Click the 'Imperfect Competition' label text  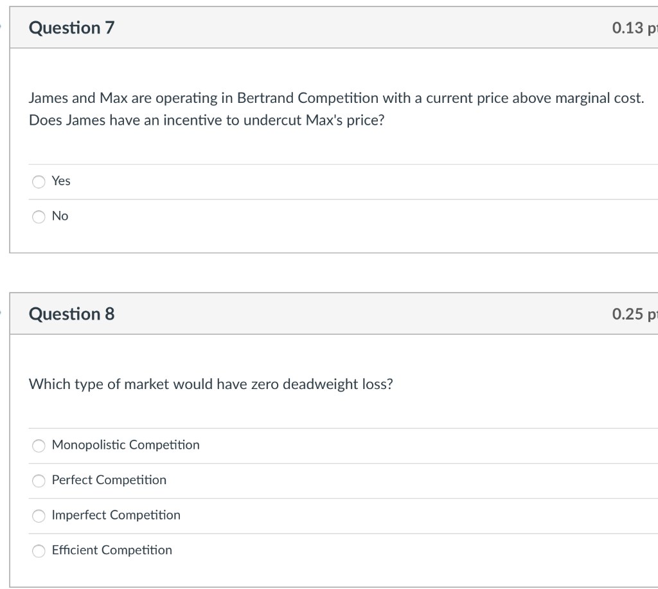point(116,515)
